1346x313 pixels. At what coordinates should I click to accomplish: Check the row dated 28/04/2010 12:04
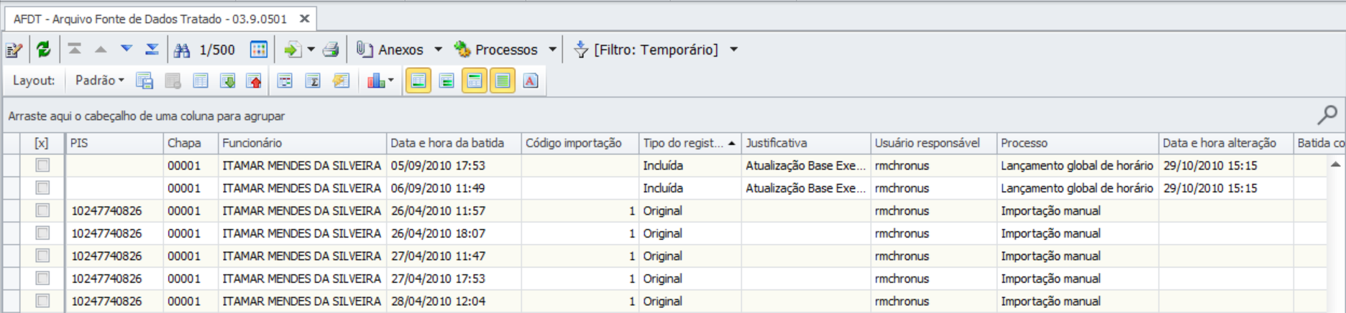tap(42, 302)
